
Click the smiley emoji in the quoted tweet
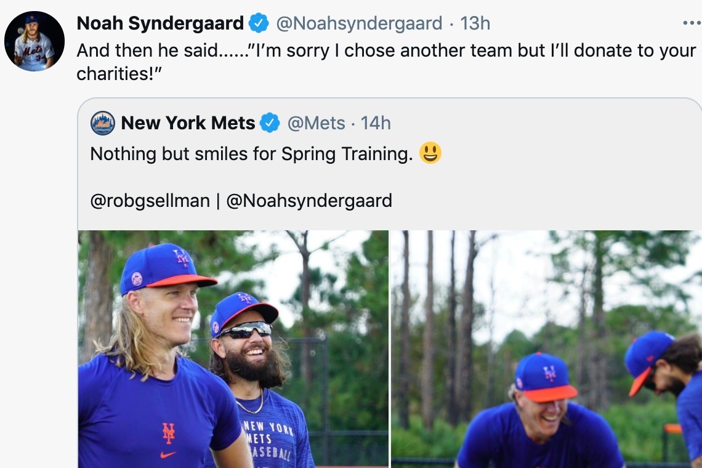point(430,153)
